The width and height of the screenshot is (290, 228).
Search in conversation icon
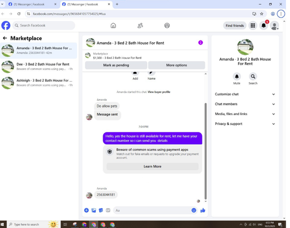pyautogui.click(x=253, y=76)
